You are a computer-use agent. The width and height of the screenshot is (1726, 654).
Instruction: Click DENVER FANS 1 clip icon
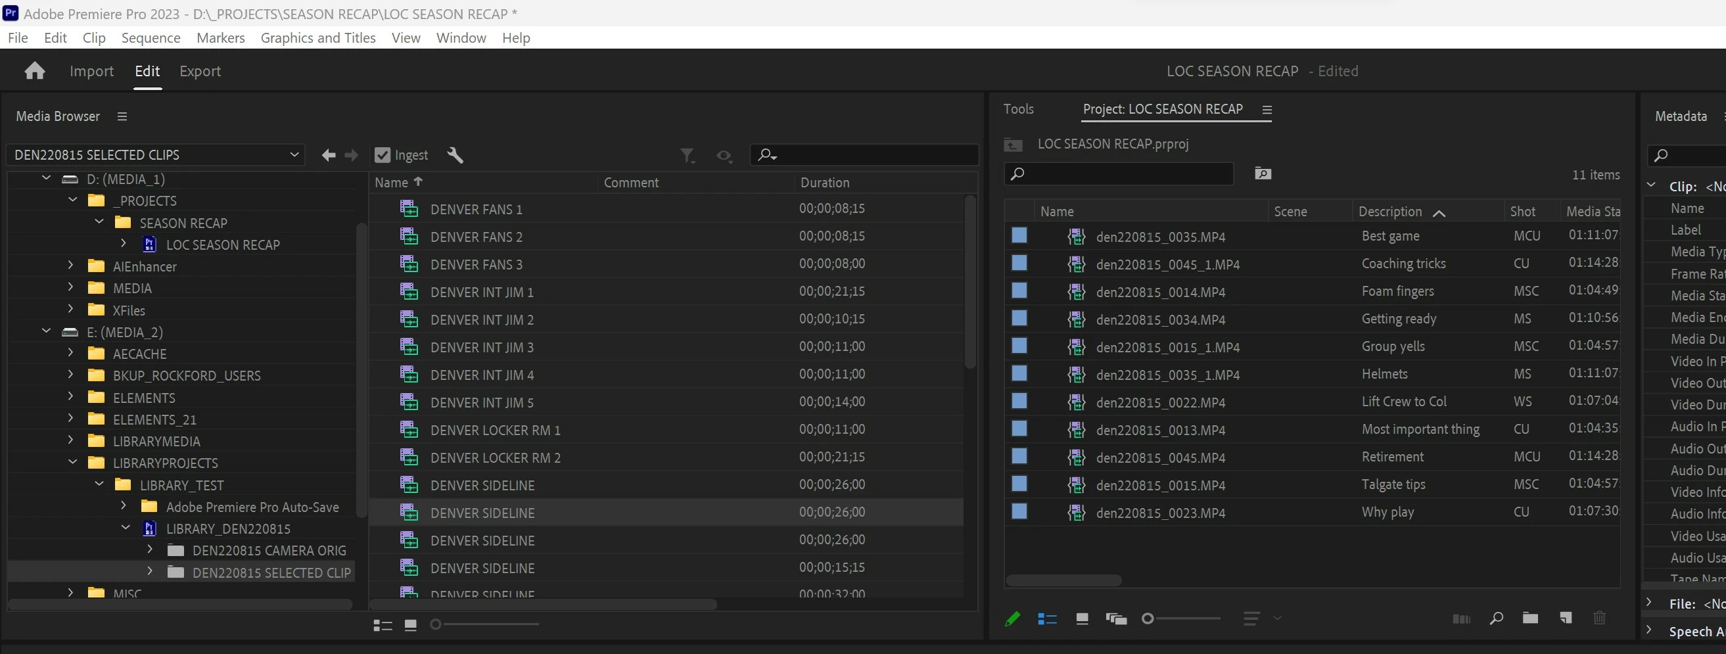pos(409,209)
